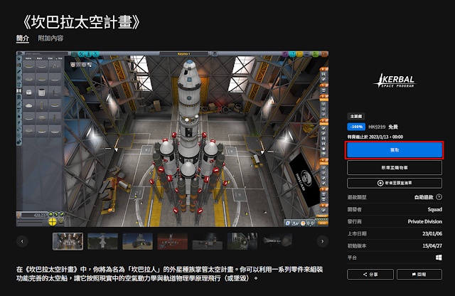Add to wishlist with the plus-circle button
The width and height of the screenshot is (455, 296).
point(395,183)
